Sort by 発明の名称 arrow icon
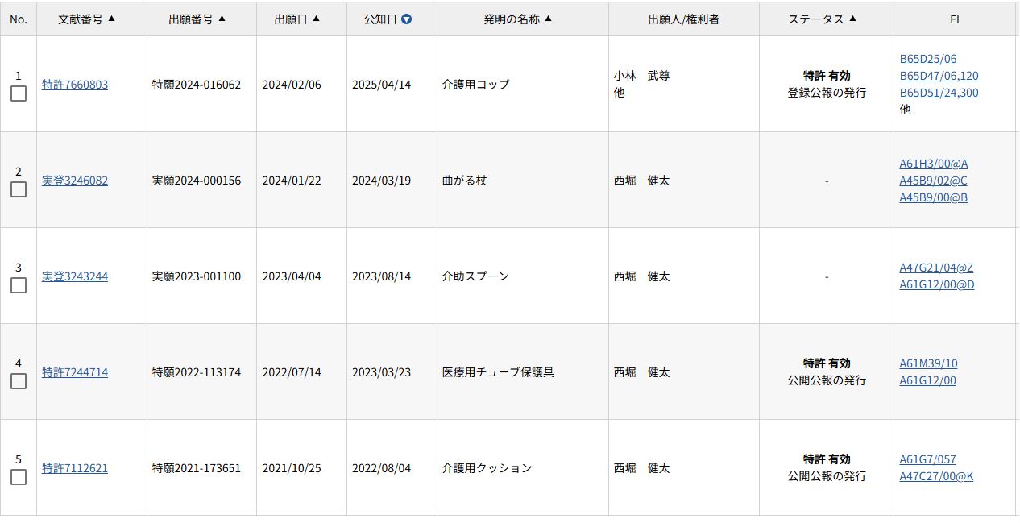The width and height of the screenshot is (1020, 523). 549,19
